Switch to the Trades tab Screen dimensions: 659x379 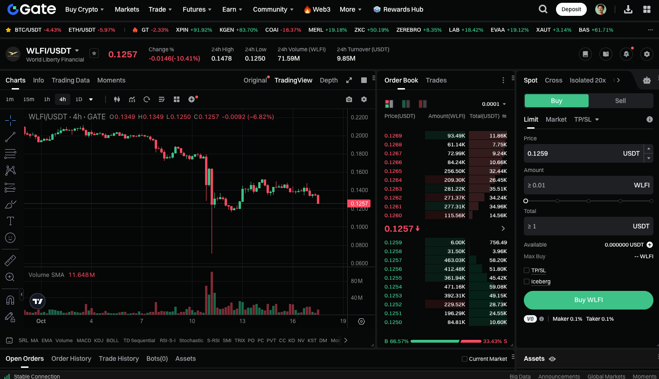[436, 80]
